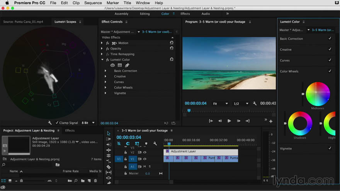This screenshot has width=340, height=191.
Task: Toggle the Clamp Signal checkbox
Action: pos(57,123)
